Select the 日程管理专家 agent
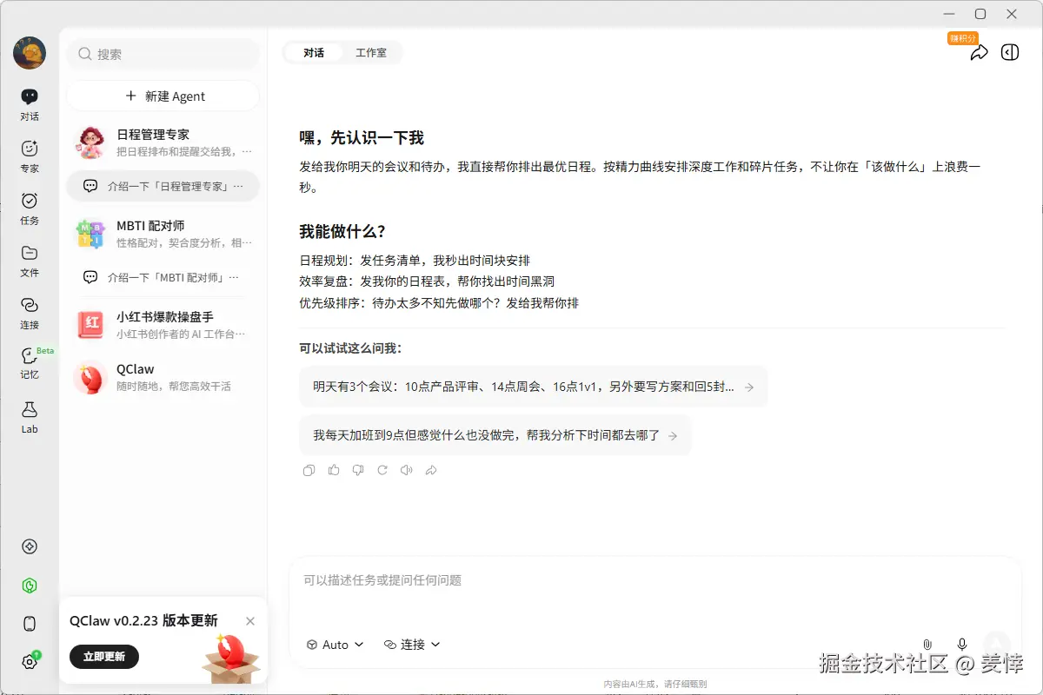Viewport: 1043px width, 695px height. coord(163,142)
